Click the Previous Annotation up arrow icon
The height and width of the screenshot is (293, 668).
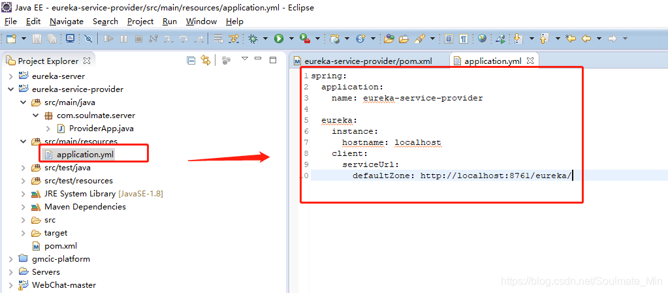(x=543, y=39)
